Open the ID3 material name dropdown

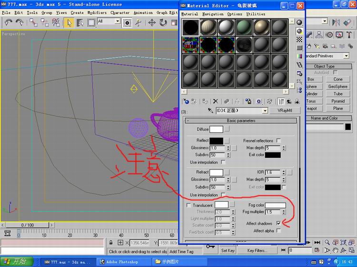pyautogui.click(x=265, y=111)
